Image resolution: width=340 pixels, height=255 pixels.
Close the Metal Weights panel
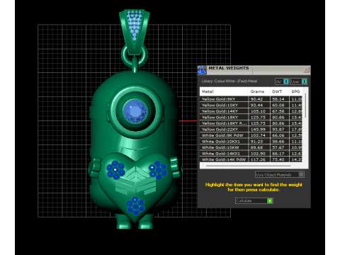[x=306, y=69]
